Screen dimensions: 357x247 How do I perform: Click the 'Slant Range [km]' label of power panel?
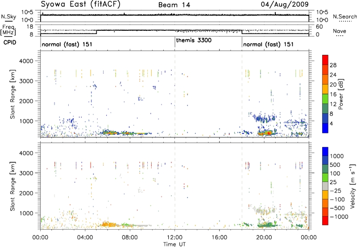[x=12, y=94]
